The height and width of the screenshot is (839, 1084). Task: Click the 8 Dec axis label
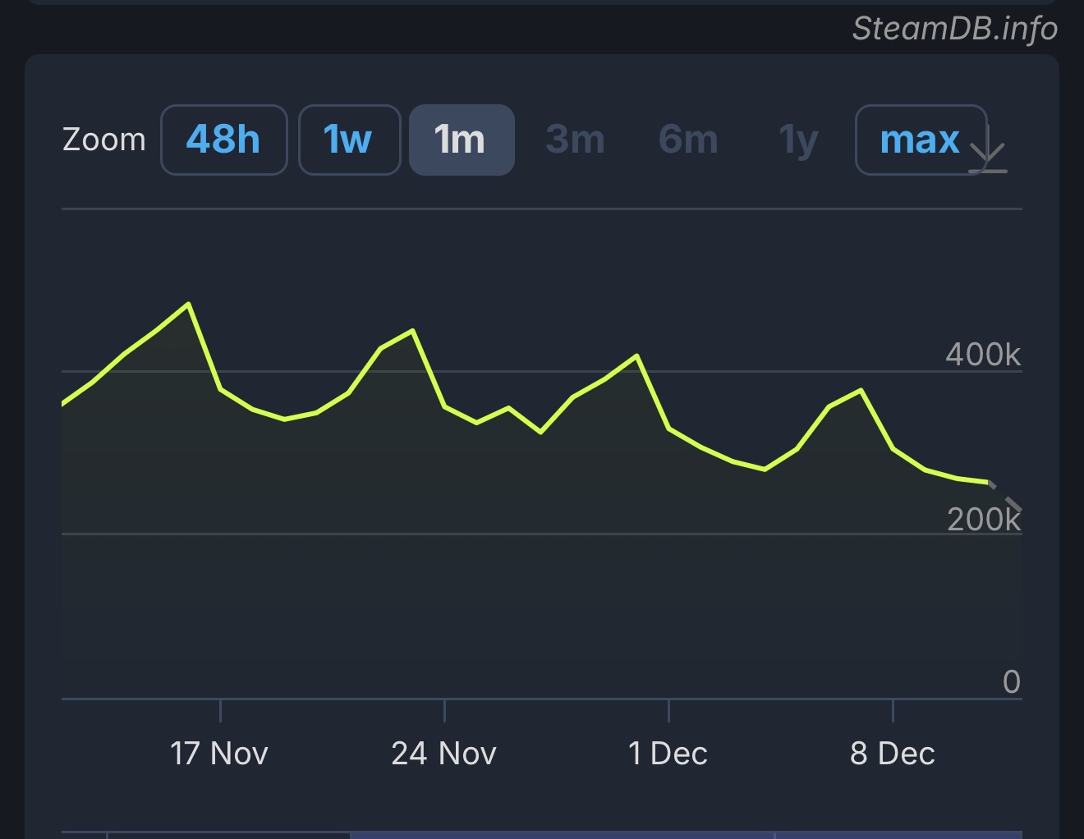[893, 753]
